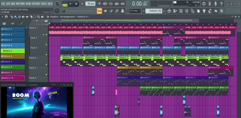
Task: Click the master pitch knob
Action: (57, 11)
